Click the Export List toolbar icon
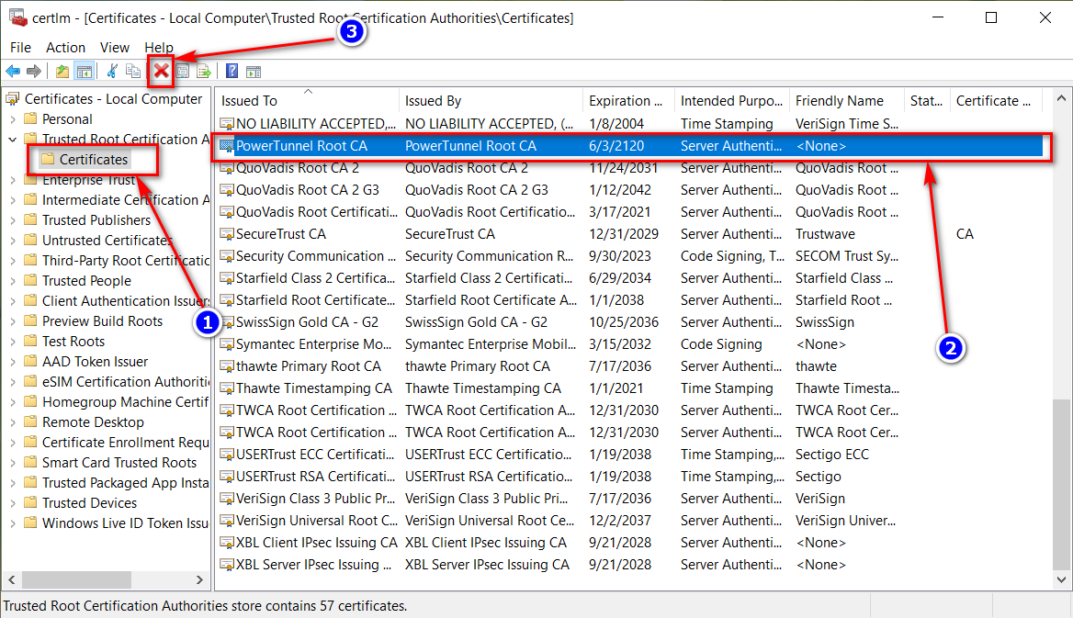This screenshot has width=1073, height=618. 204,72
